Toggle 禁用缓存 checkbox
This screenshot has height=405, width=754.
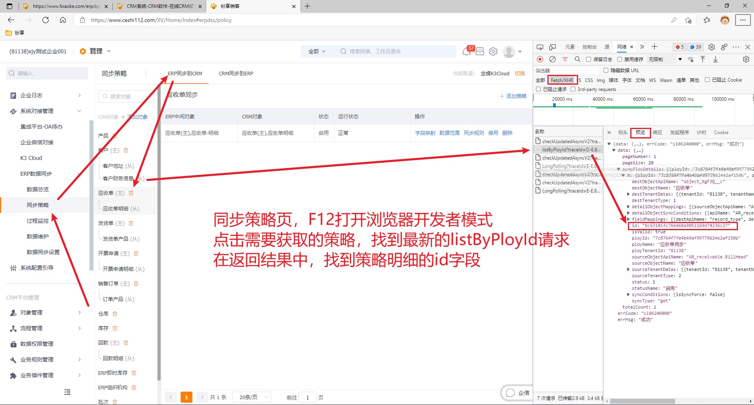click(620, 59)
